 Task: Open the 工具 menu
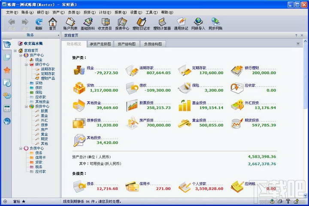[151, 12]
